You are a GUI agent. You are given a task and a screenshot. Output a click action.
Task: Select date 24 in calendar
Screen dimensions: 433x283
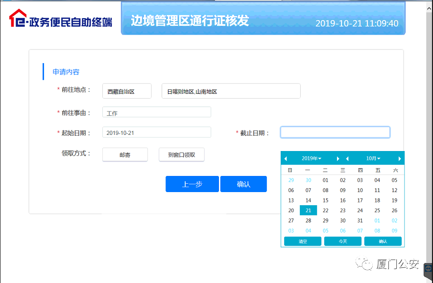[x=360, y=211]
